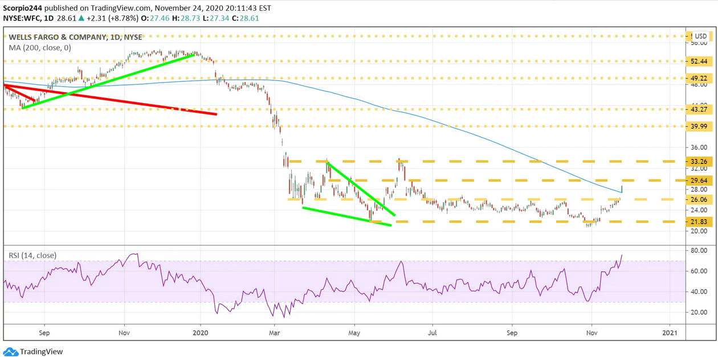Click the 2020 label on time axis
Image resolution: width=718 pixels, height=357 pixels.
point(201,332)
